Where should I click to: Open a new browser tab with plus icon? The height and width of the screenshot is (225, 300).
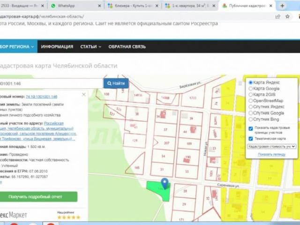[282, 6]
